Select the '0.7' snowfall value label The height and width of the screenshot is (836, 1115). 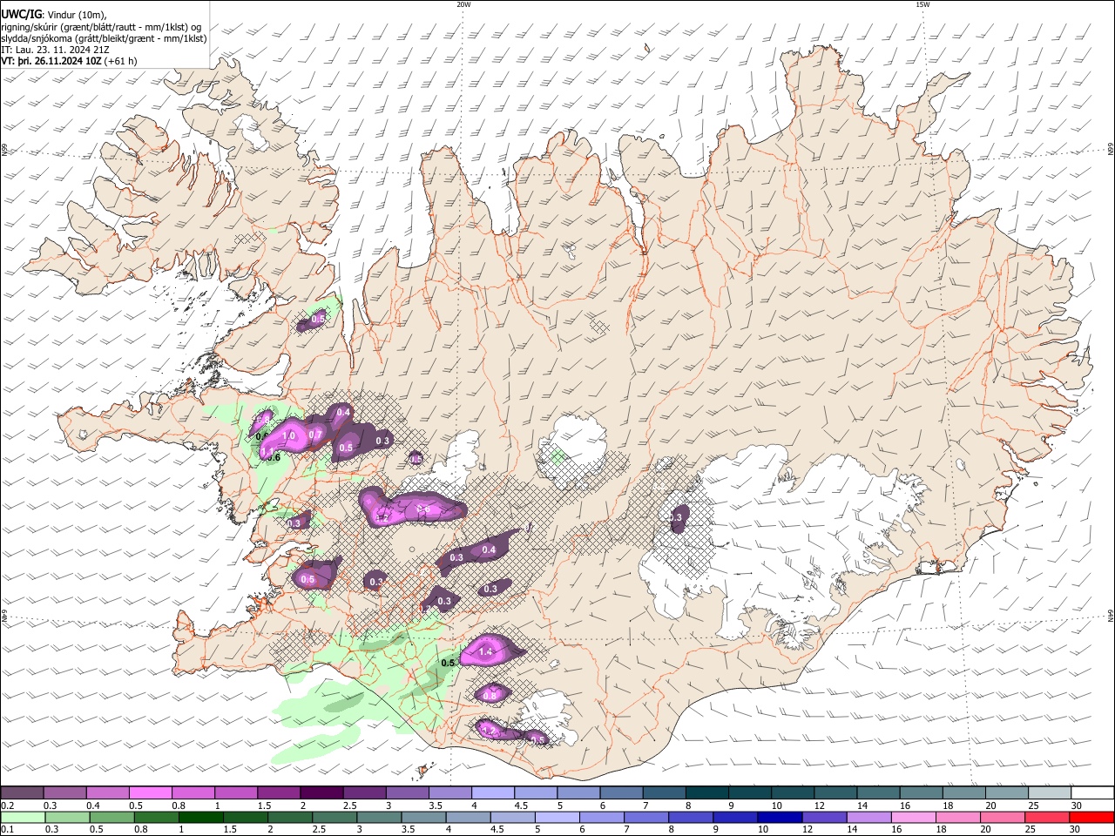tap(315, 435)
